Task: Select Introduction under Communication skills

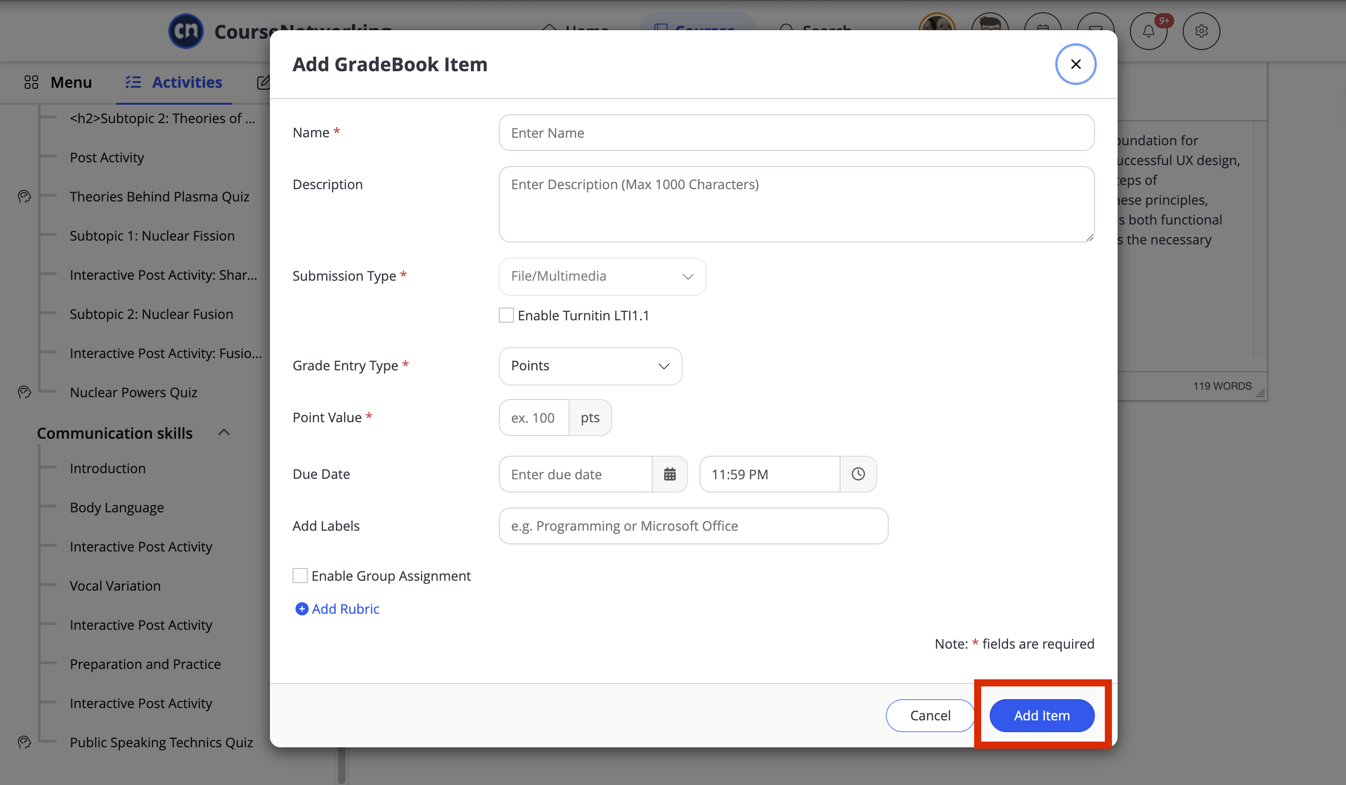Action: (108, 468)
